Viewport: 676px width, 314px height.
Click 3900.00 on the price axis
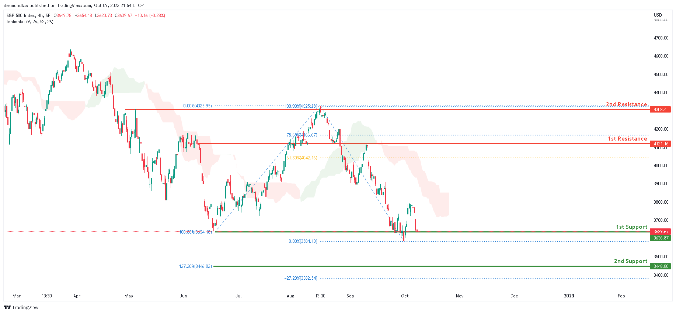pos(661,184)
